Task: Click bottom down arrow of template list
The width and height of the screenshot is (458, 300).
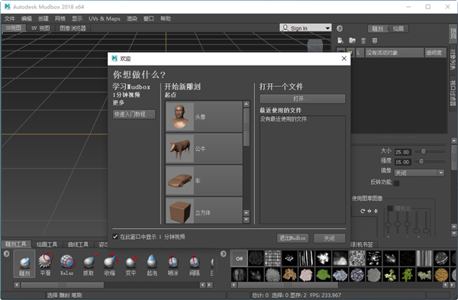Action: pos(247,220)
